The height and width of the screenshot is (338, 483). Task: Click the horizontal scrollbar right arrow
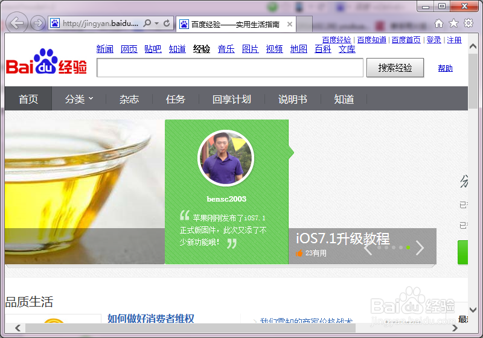point(455,328)
